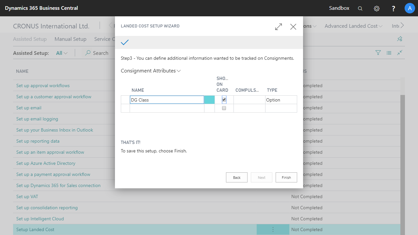Open the help question mark icon
Screen dimensions: 418x235
pos(394,8)
